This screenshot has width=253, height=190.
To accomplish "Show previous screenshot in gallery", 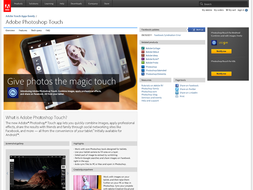I will (x=7, y=173).
